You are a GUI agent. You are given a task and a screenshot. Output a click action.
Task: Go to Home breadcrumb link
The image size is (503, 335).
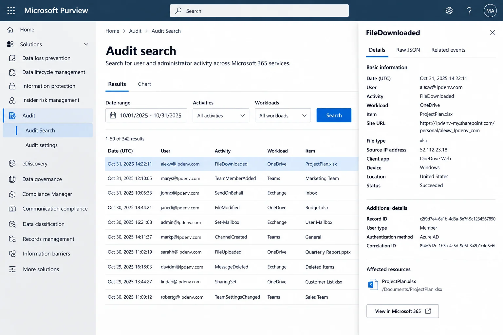click(112, 31)
